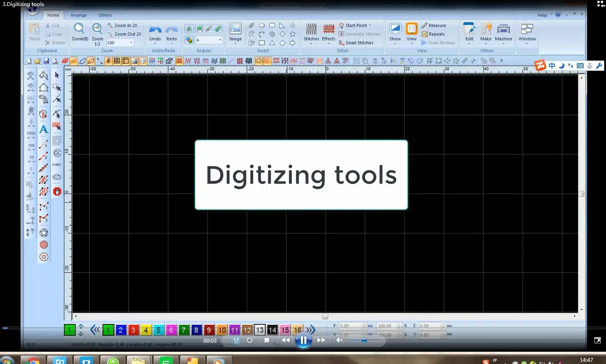Insert a spiral shape
The height and width of the screenshot is (364, 606).
pyautogui.click(x=272, y=34)
